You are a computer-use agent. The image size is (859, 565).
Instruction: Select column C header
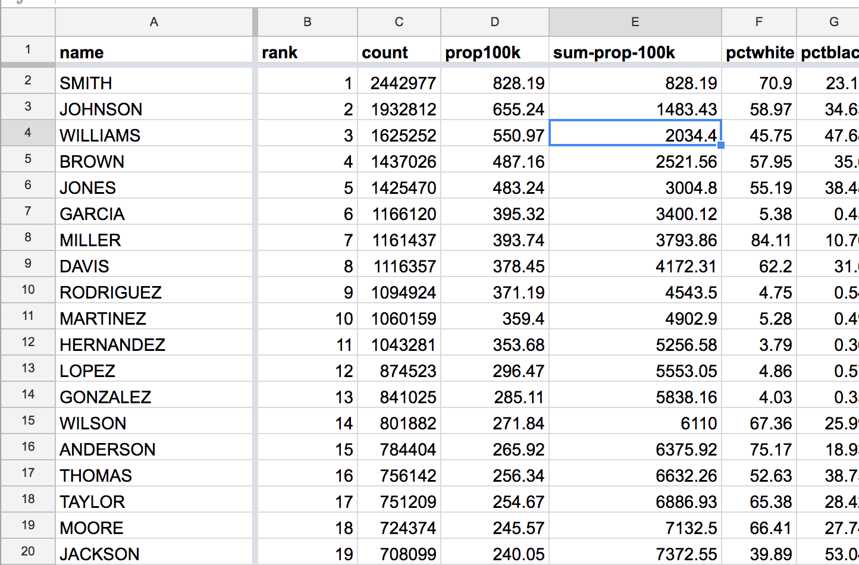399,22
